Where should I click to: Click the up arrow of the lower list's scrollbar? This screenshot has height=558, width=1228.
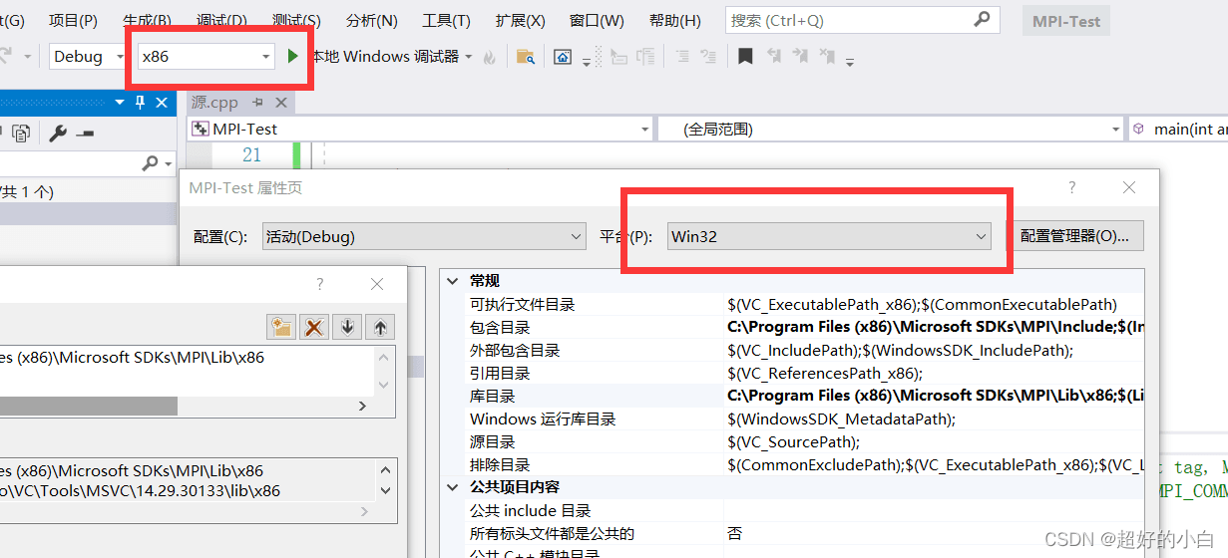(384, 468)
